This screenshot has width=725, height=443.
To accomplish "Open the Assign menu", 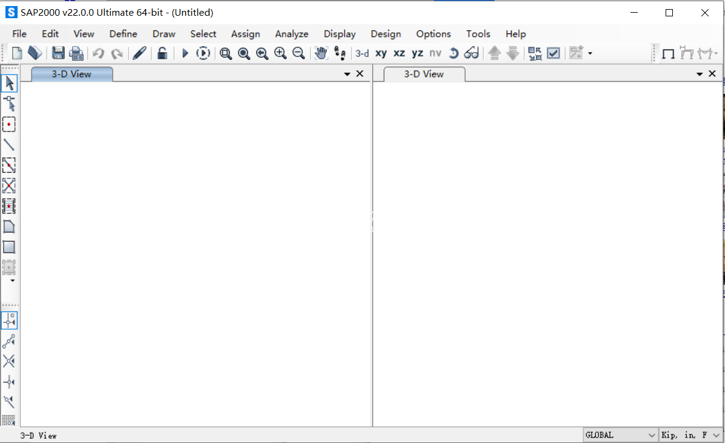I will 246,34.
